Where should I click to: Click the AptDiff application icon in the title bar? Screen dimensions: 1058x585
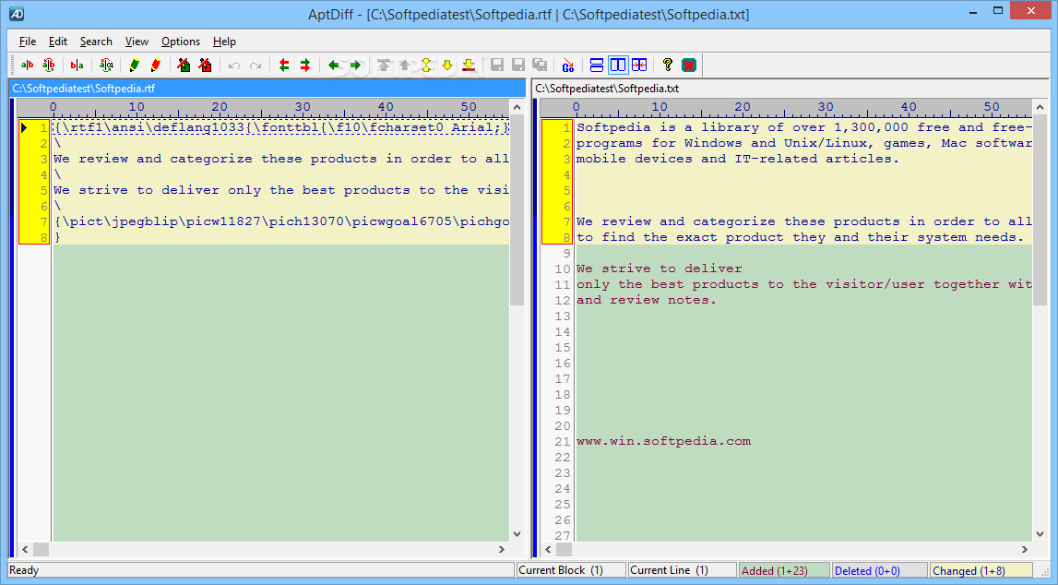point(17,14)
